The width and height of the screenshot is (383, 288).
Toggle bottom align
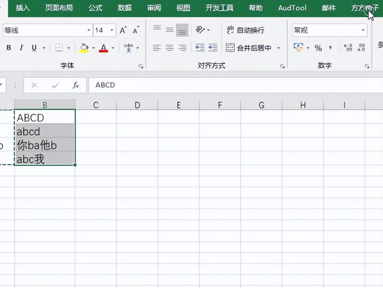(182, 30)
